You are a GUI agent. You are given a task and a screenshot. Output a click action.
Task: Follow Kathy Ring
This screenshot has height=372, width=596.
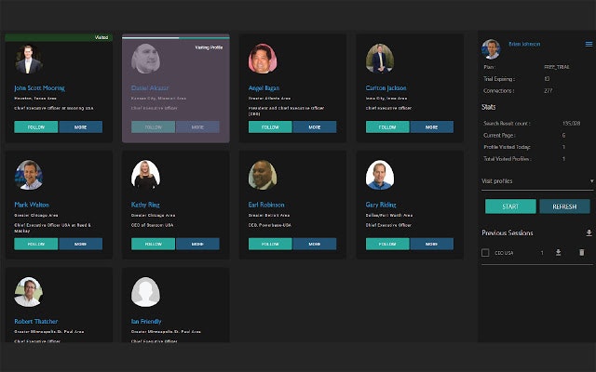(x=153, y=244)
